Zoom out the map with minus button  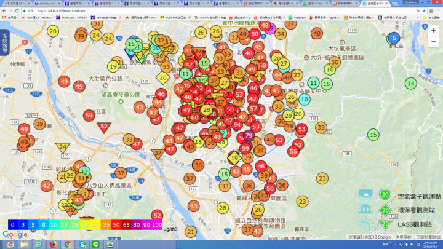tap(433, 42)
